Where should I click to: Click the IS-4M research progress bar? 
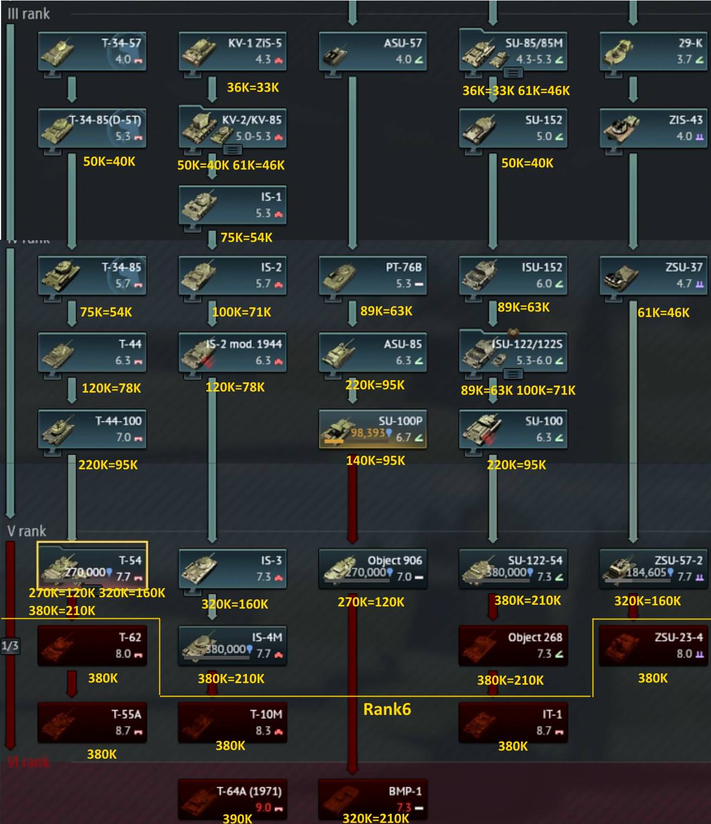(216, 658)
